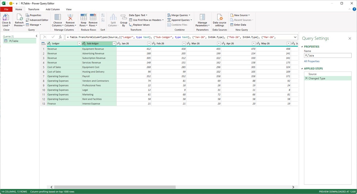The width and height of the screenshot is (357, 194).
Task: Click the Close & Load icon
Action: (6, 17)
